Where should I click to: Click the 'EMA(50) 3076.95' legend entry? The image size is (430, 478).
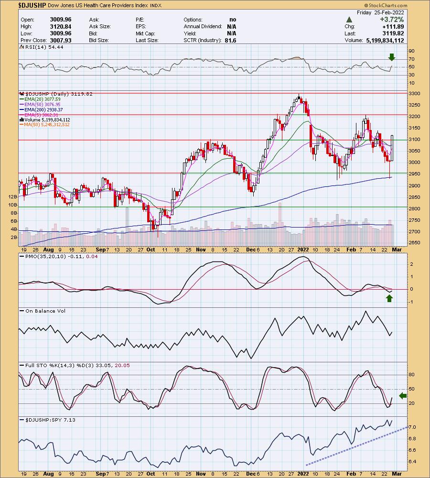pyautogui.click(x=43, y=105)
